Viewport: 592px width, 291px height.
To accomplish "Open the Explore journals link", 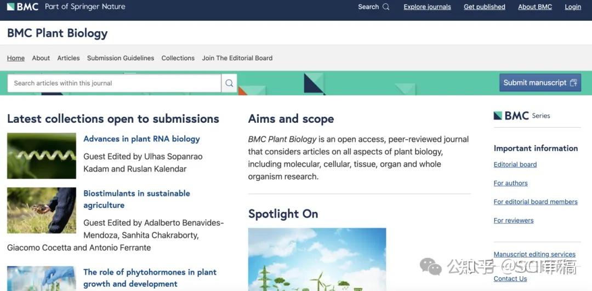I will click(x=427, y=7).
